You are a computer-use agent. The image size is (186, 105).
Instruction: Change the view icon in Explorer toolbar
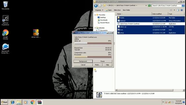(171, 10)
